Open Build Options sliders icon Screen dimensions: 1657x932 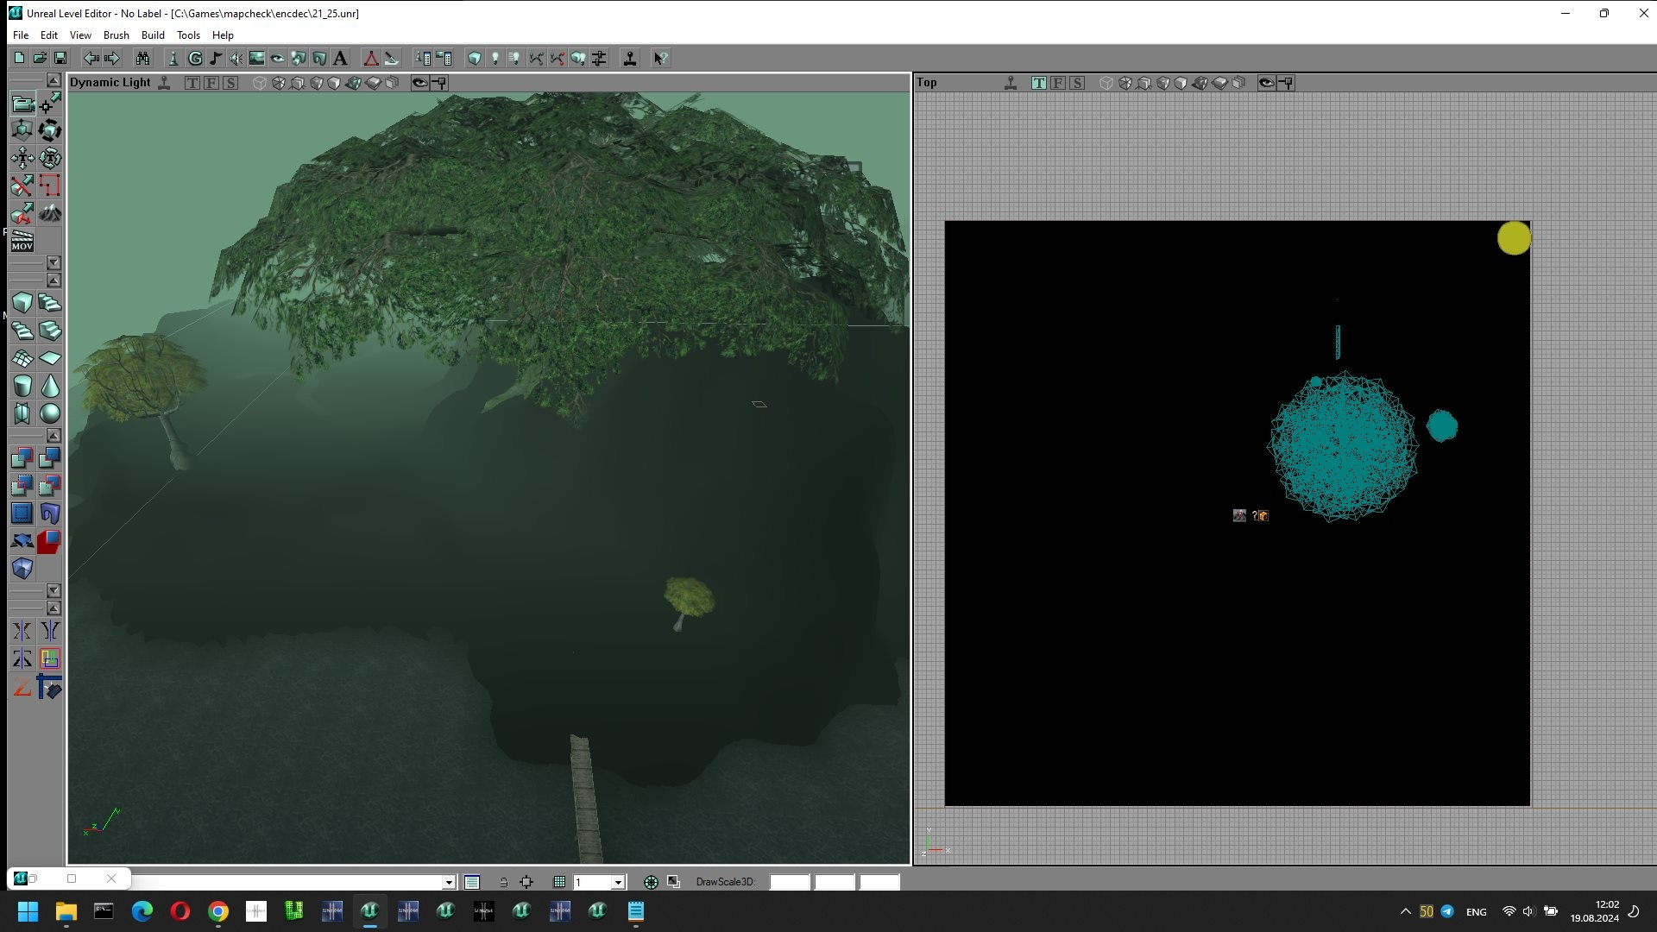click(x=599, y=58)
